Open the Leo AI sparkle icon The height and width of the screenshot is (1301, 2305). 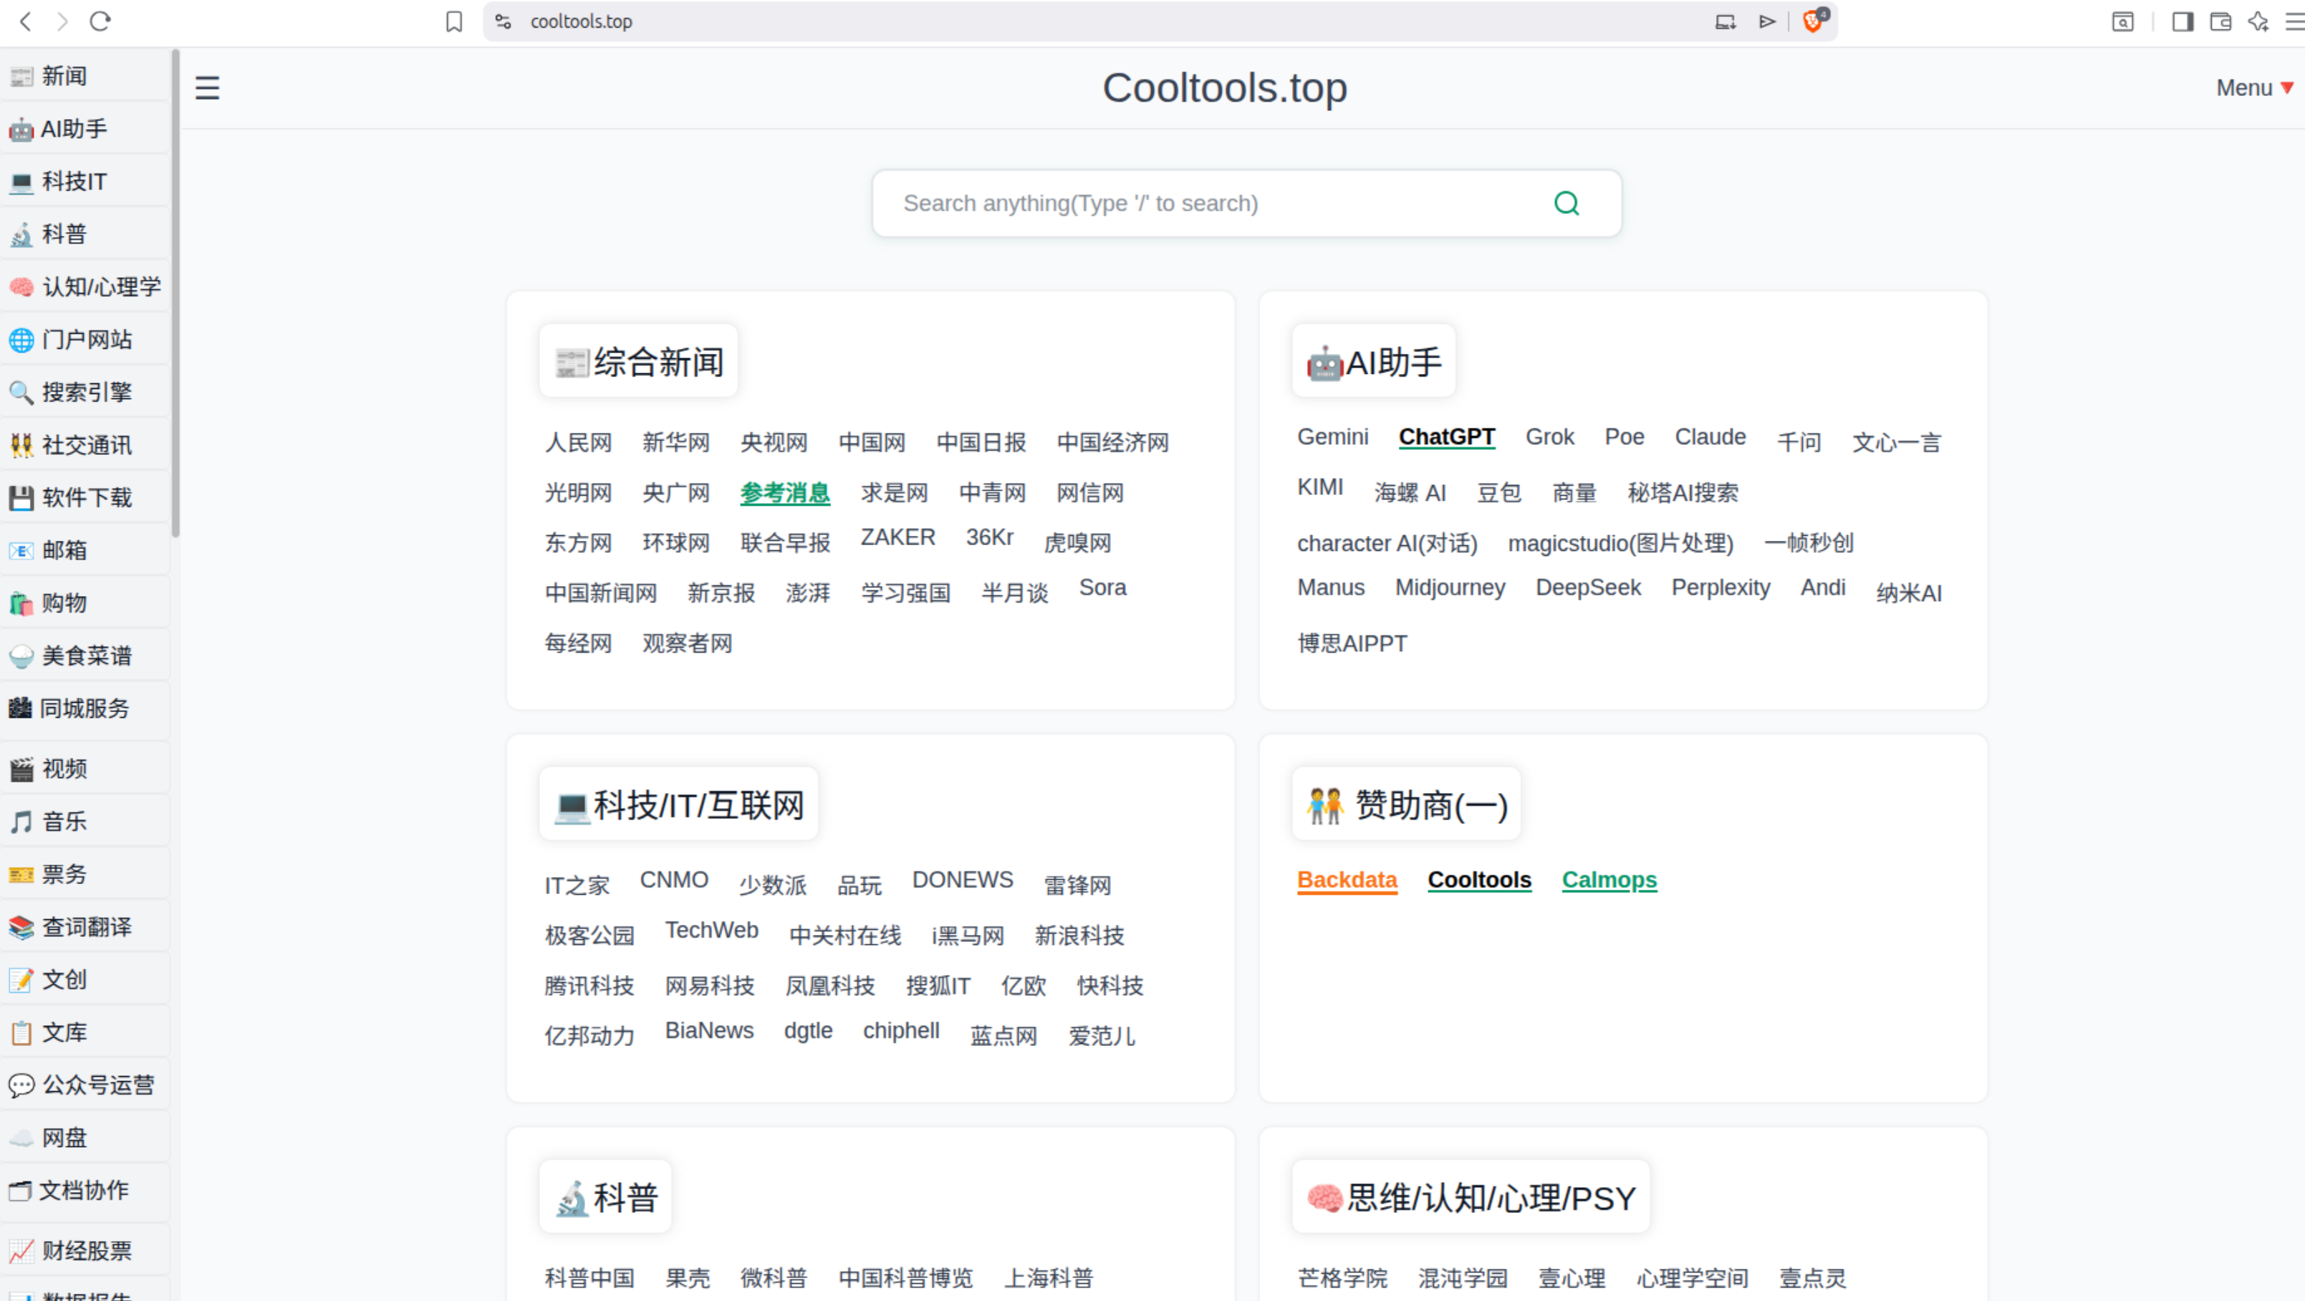click(x=2258, y=21)
